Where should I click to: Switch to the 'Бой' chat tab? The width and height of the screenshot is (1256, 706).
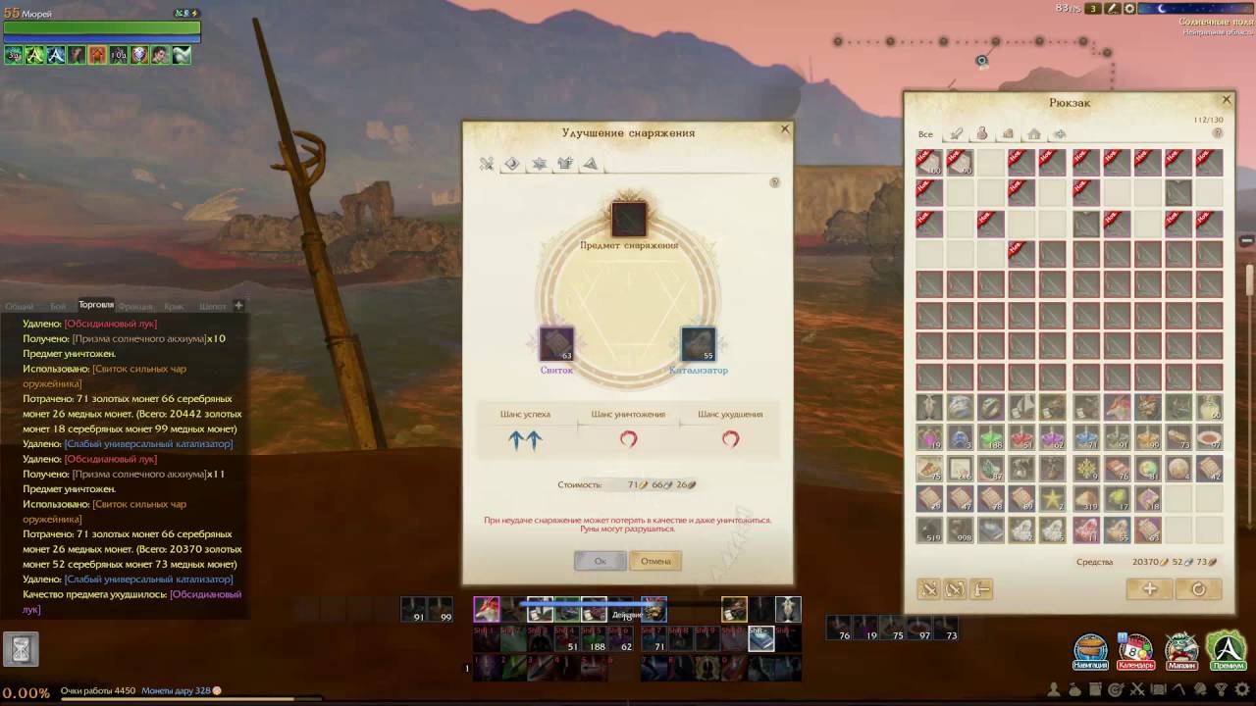(x=58, y=306)
